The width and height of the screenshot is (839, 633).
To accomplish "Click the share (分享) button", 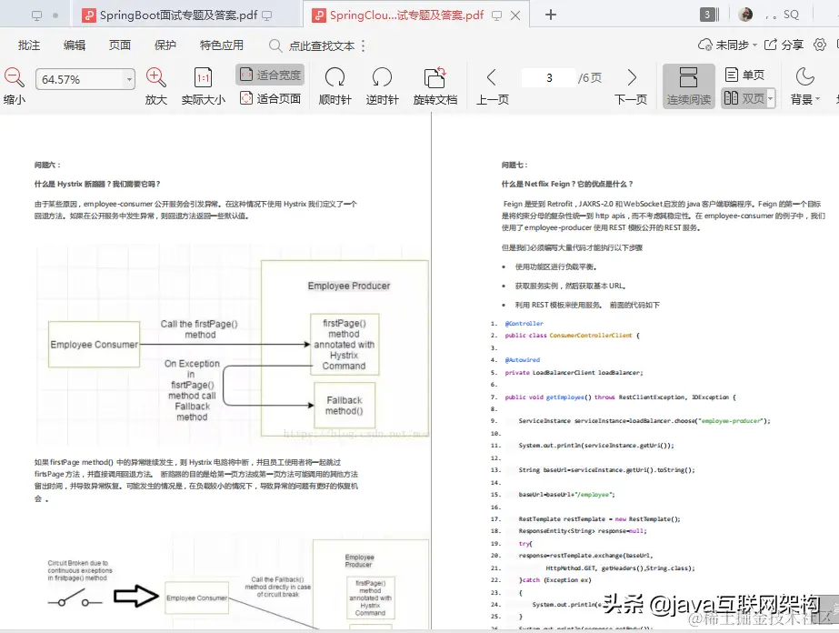I will (785, 44).
